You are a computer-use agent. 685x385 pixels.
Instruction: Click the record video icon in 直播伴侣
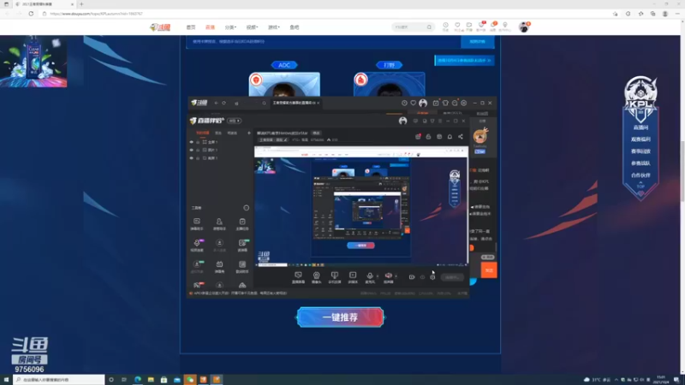[x=412, y=277]
